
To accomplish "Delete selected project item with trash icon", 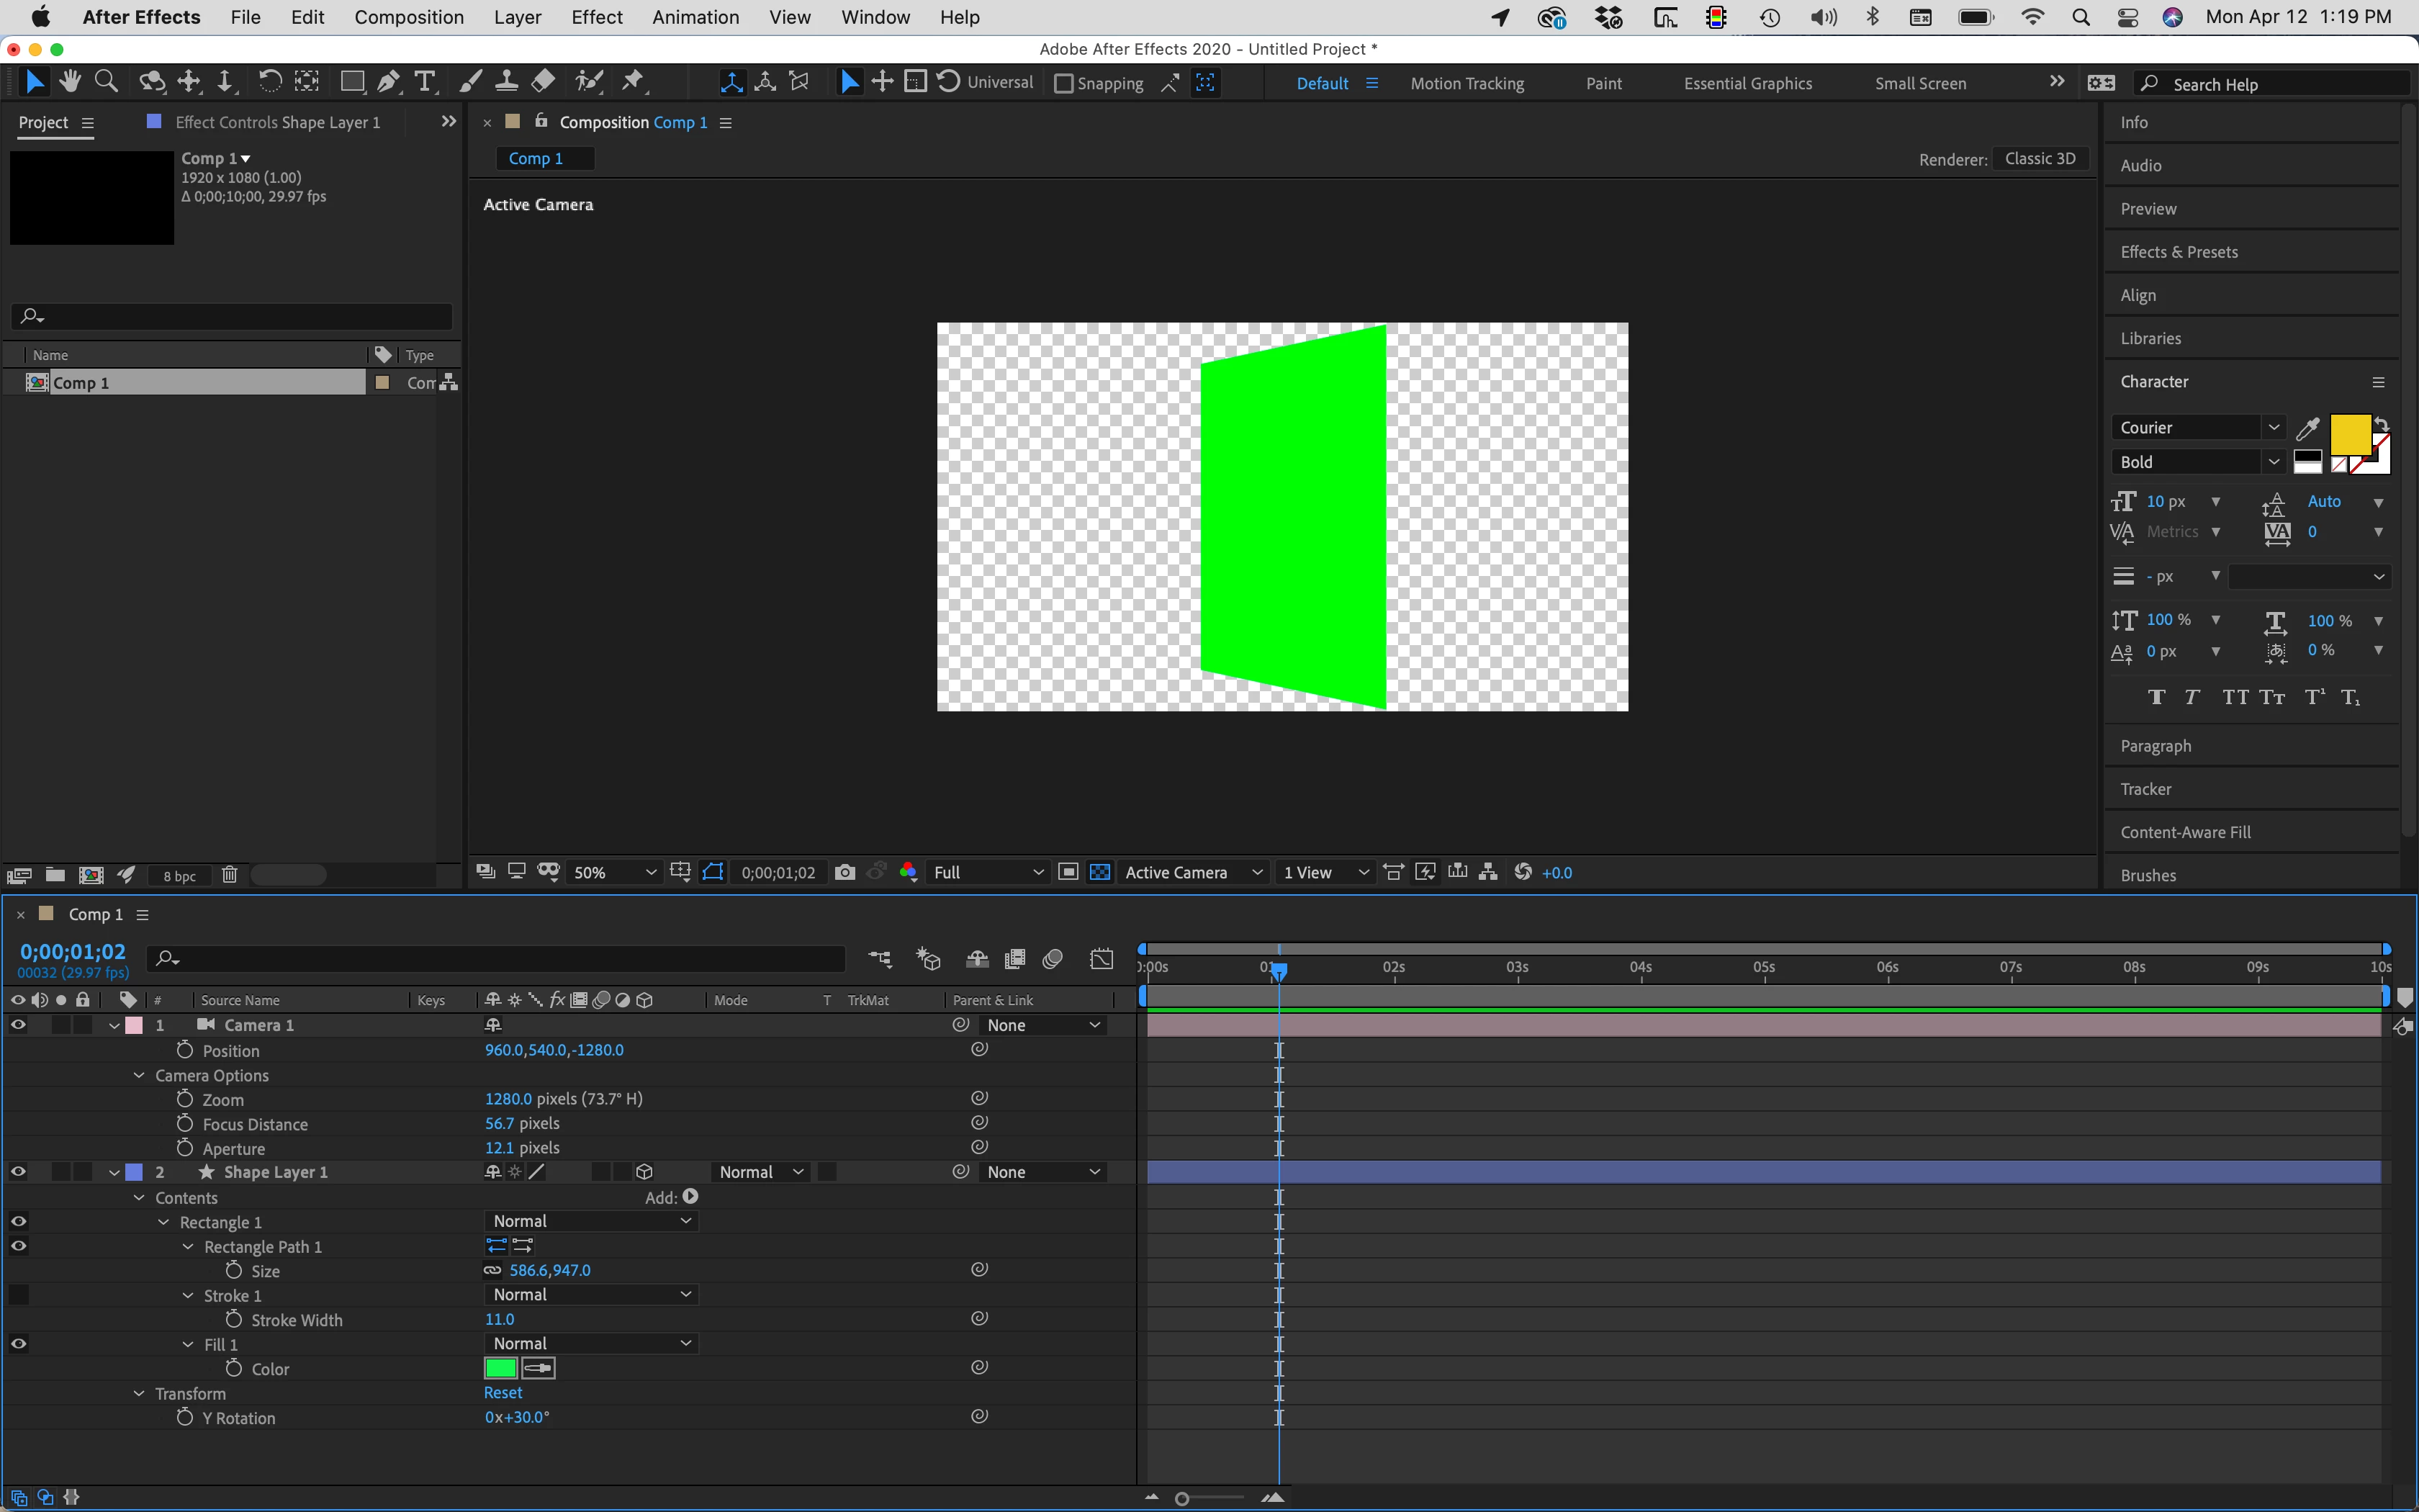I will tap(229, 875).
